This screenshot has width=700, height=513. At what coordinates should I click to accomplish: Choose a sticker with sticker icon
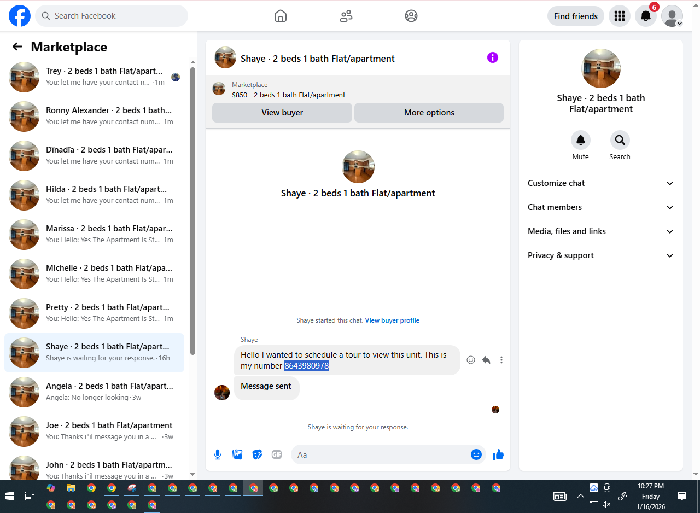tap(257, 454)
